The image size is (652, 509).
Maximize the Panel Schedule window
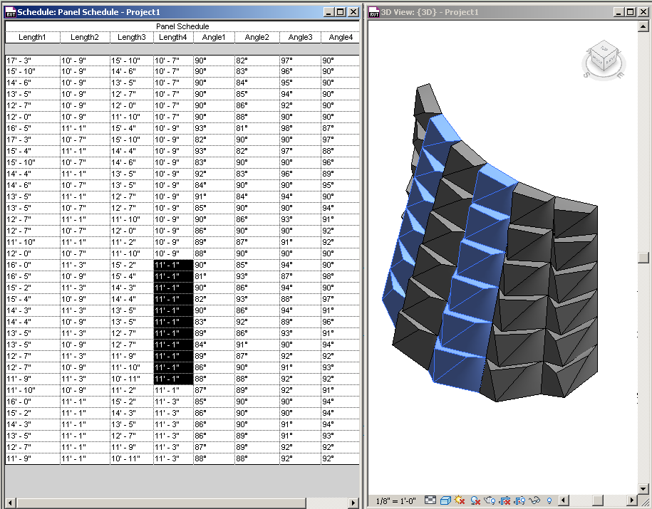point(341,12)
